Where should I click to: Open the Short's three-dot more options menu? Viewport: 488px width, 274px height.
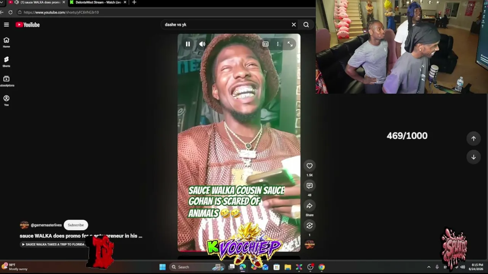[x=278, y=44]
